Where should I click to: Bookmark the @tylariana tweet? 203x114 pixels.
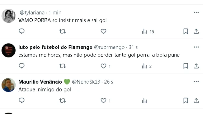tap(186, 32)
